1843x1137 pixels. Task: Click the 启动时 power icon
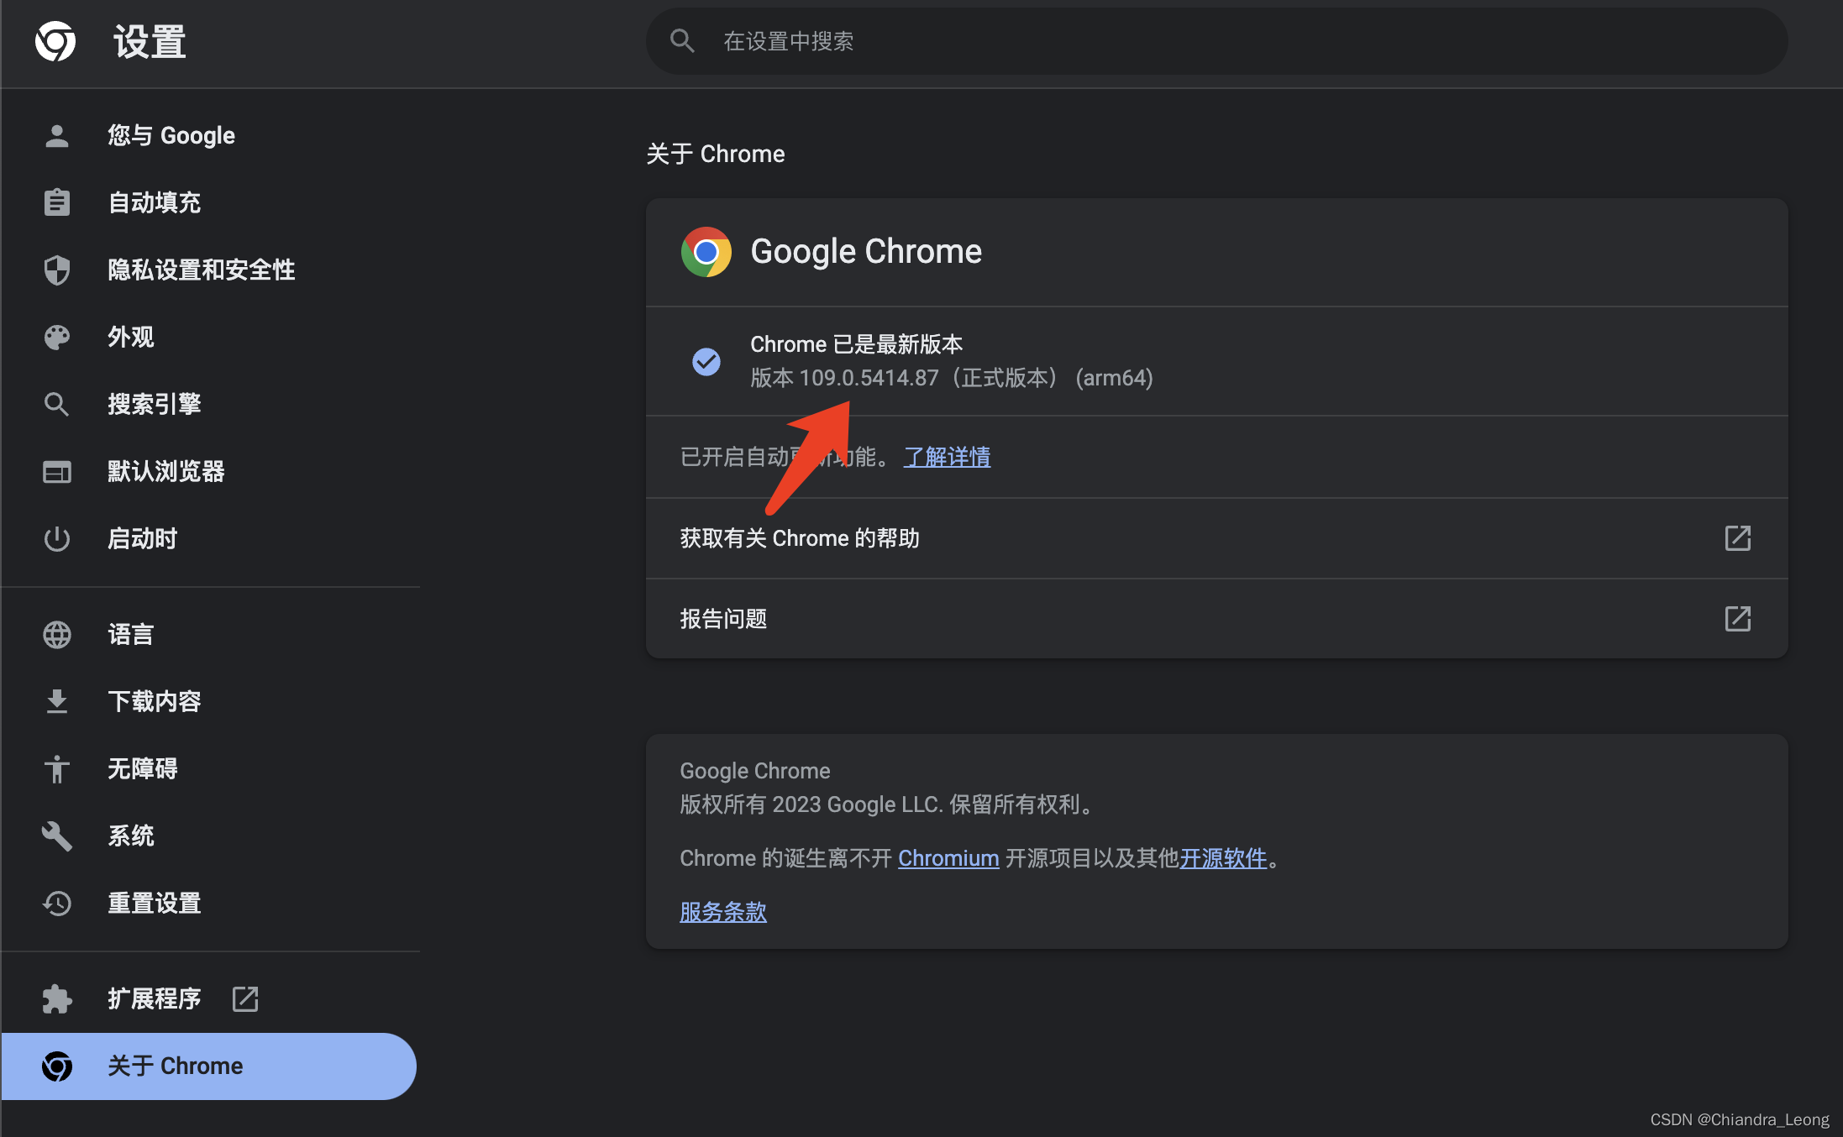56,538
